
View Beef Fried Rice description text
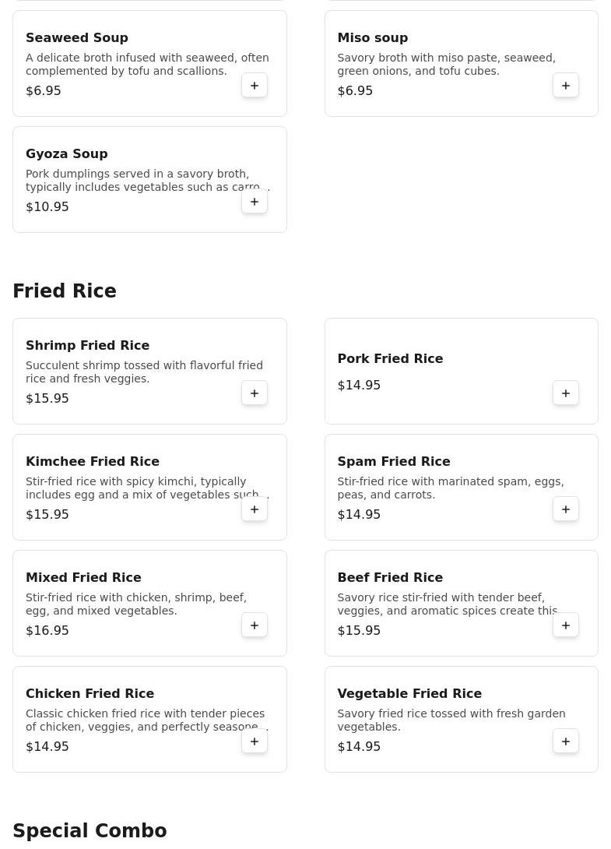point(448,604)
